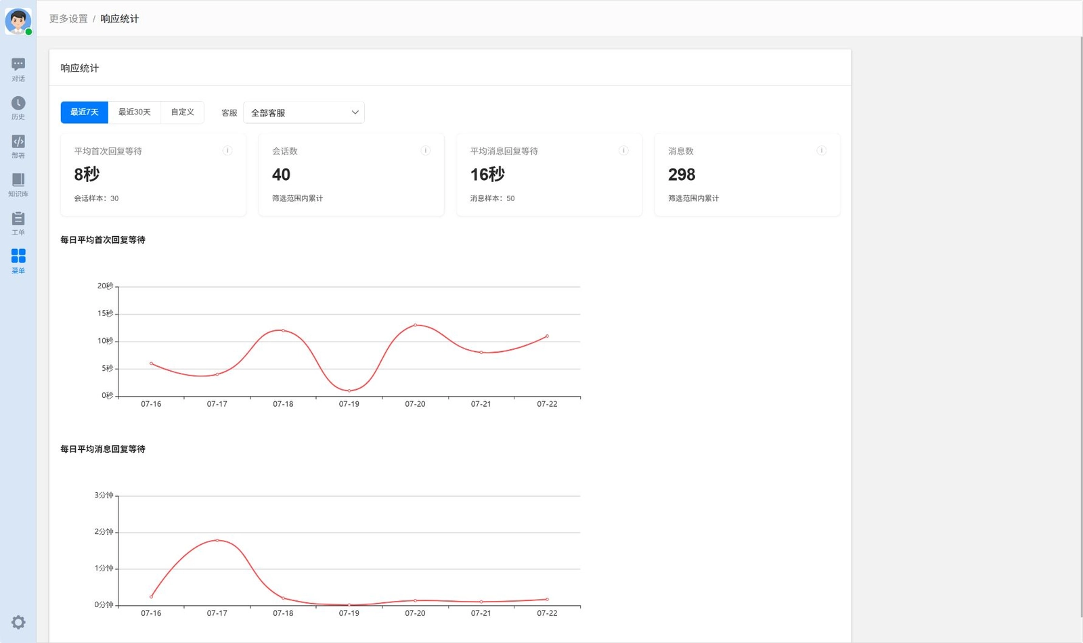This screenshot has height=643, width=1083.
Task: Select the 最近7天 time range
Action: [x=85, y=112]
